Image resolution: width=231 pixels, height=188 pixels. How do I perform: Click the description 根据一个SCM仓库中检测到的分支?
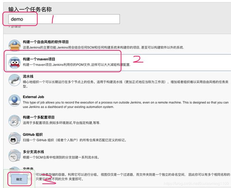click(x=61, y=157)
